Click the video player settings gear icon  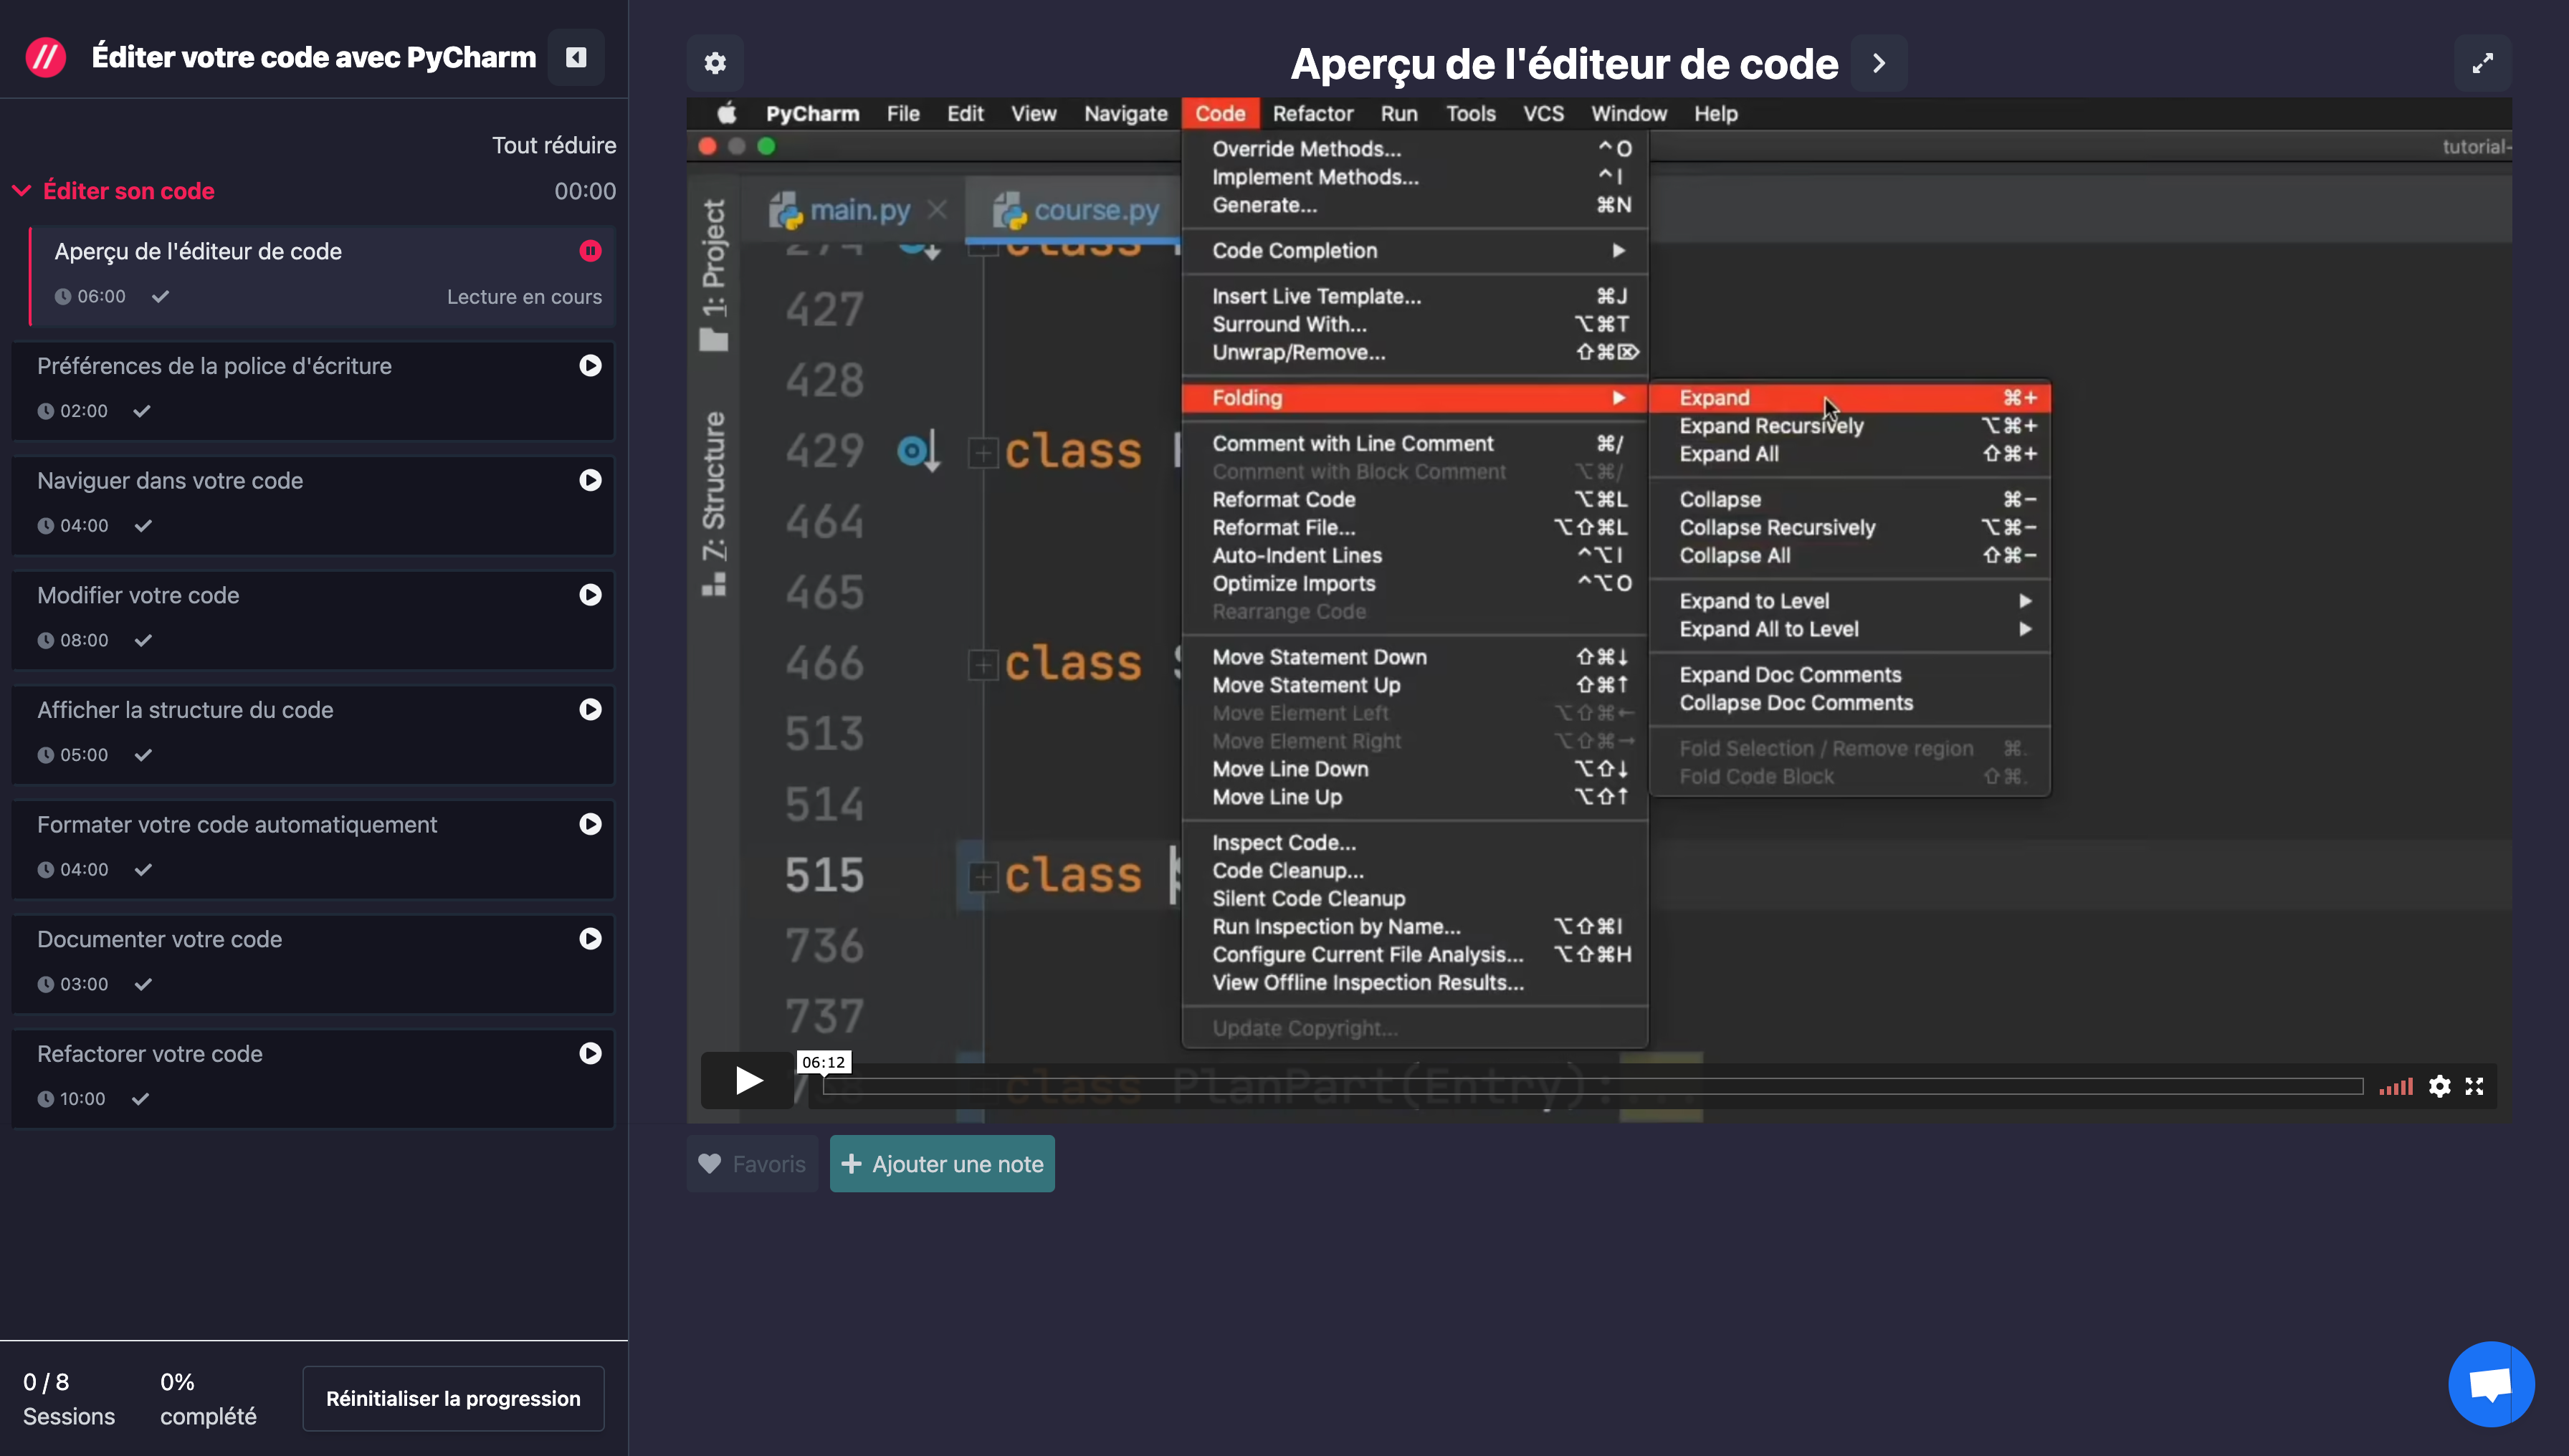click(x=2439, y=1086)
